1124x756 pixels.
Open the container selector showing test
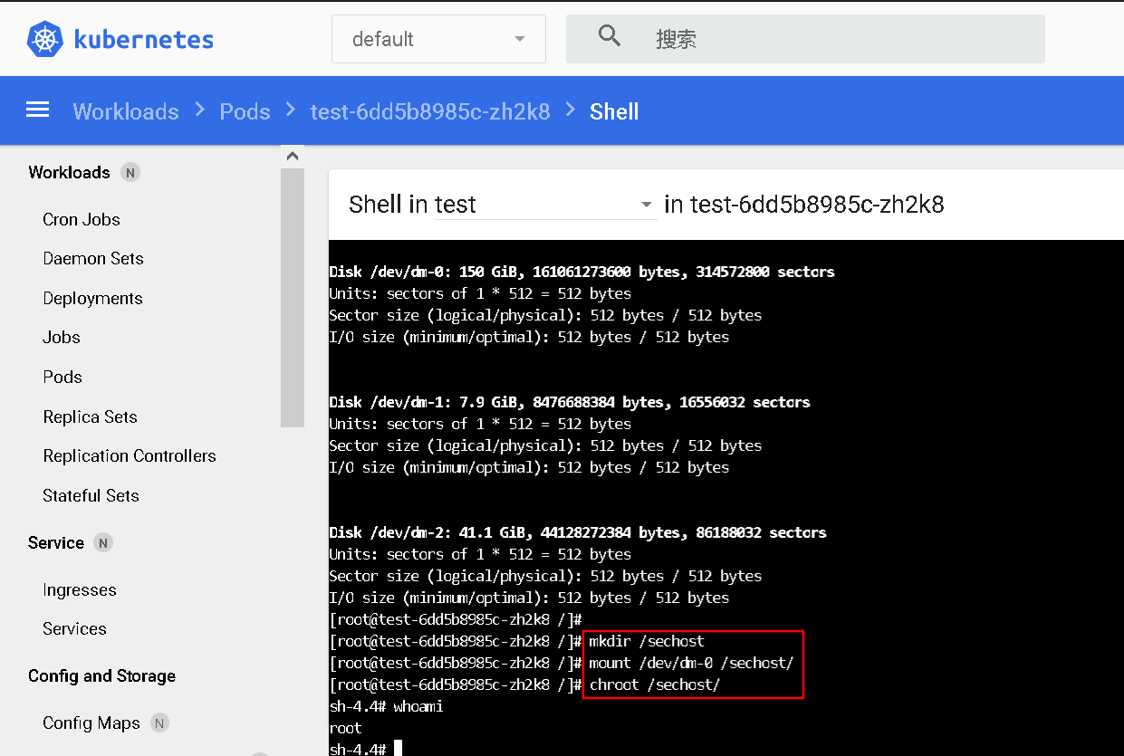click(x=545, y=205)
